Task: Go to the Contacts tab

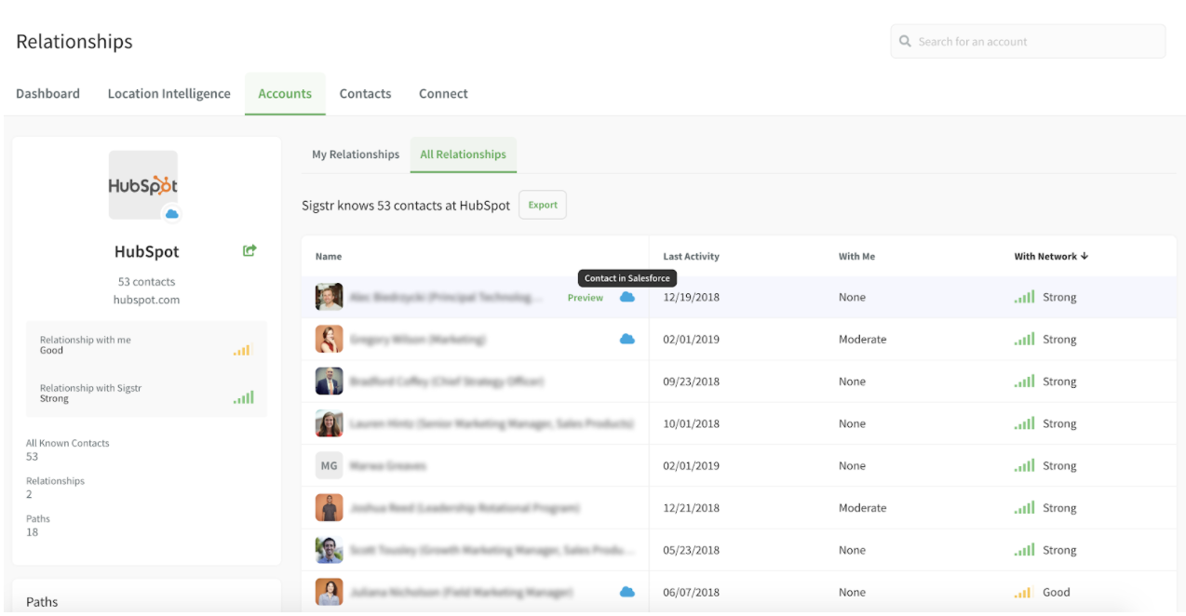Action: click(365, 94)
